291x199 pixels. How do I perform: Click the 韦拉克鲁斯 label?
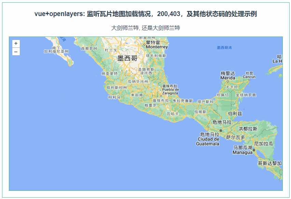pos(183,101)
